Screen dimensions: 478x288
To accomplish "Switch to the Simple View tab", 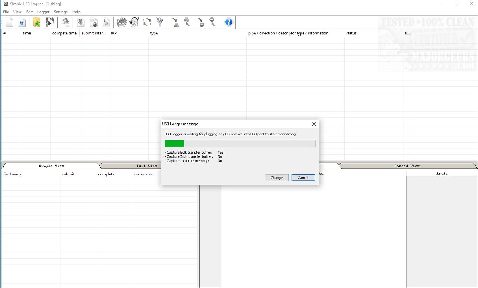I will pos(51,166).
